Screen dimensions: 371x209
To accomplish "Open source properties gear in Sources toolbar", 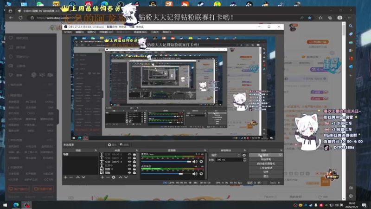I will click(x=114, y=177).
